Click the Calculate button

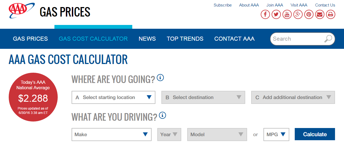coord(315,134)
